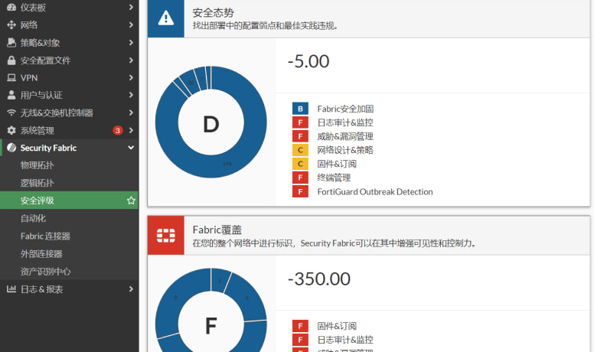Collapse the Security Fabric section
Image resolution: width=594 pixels, height=352 pixels.
131,148
